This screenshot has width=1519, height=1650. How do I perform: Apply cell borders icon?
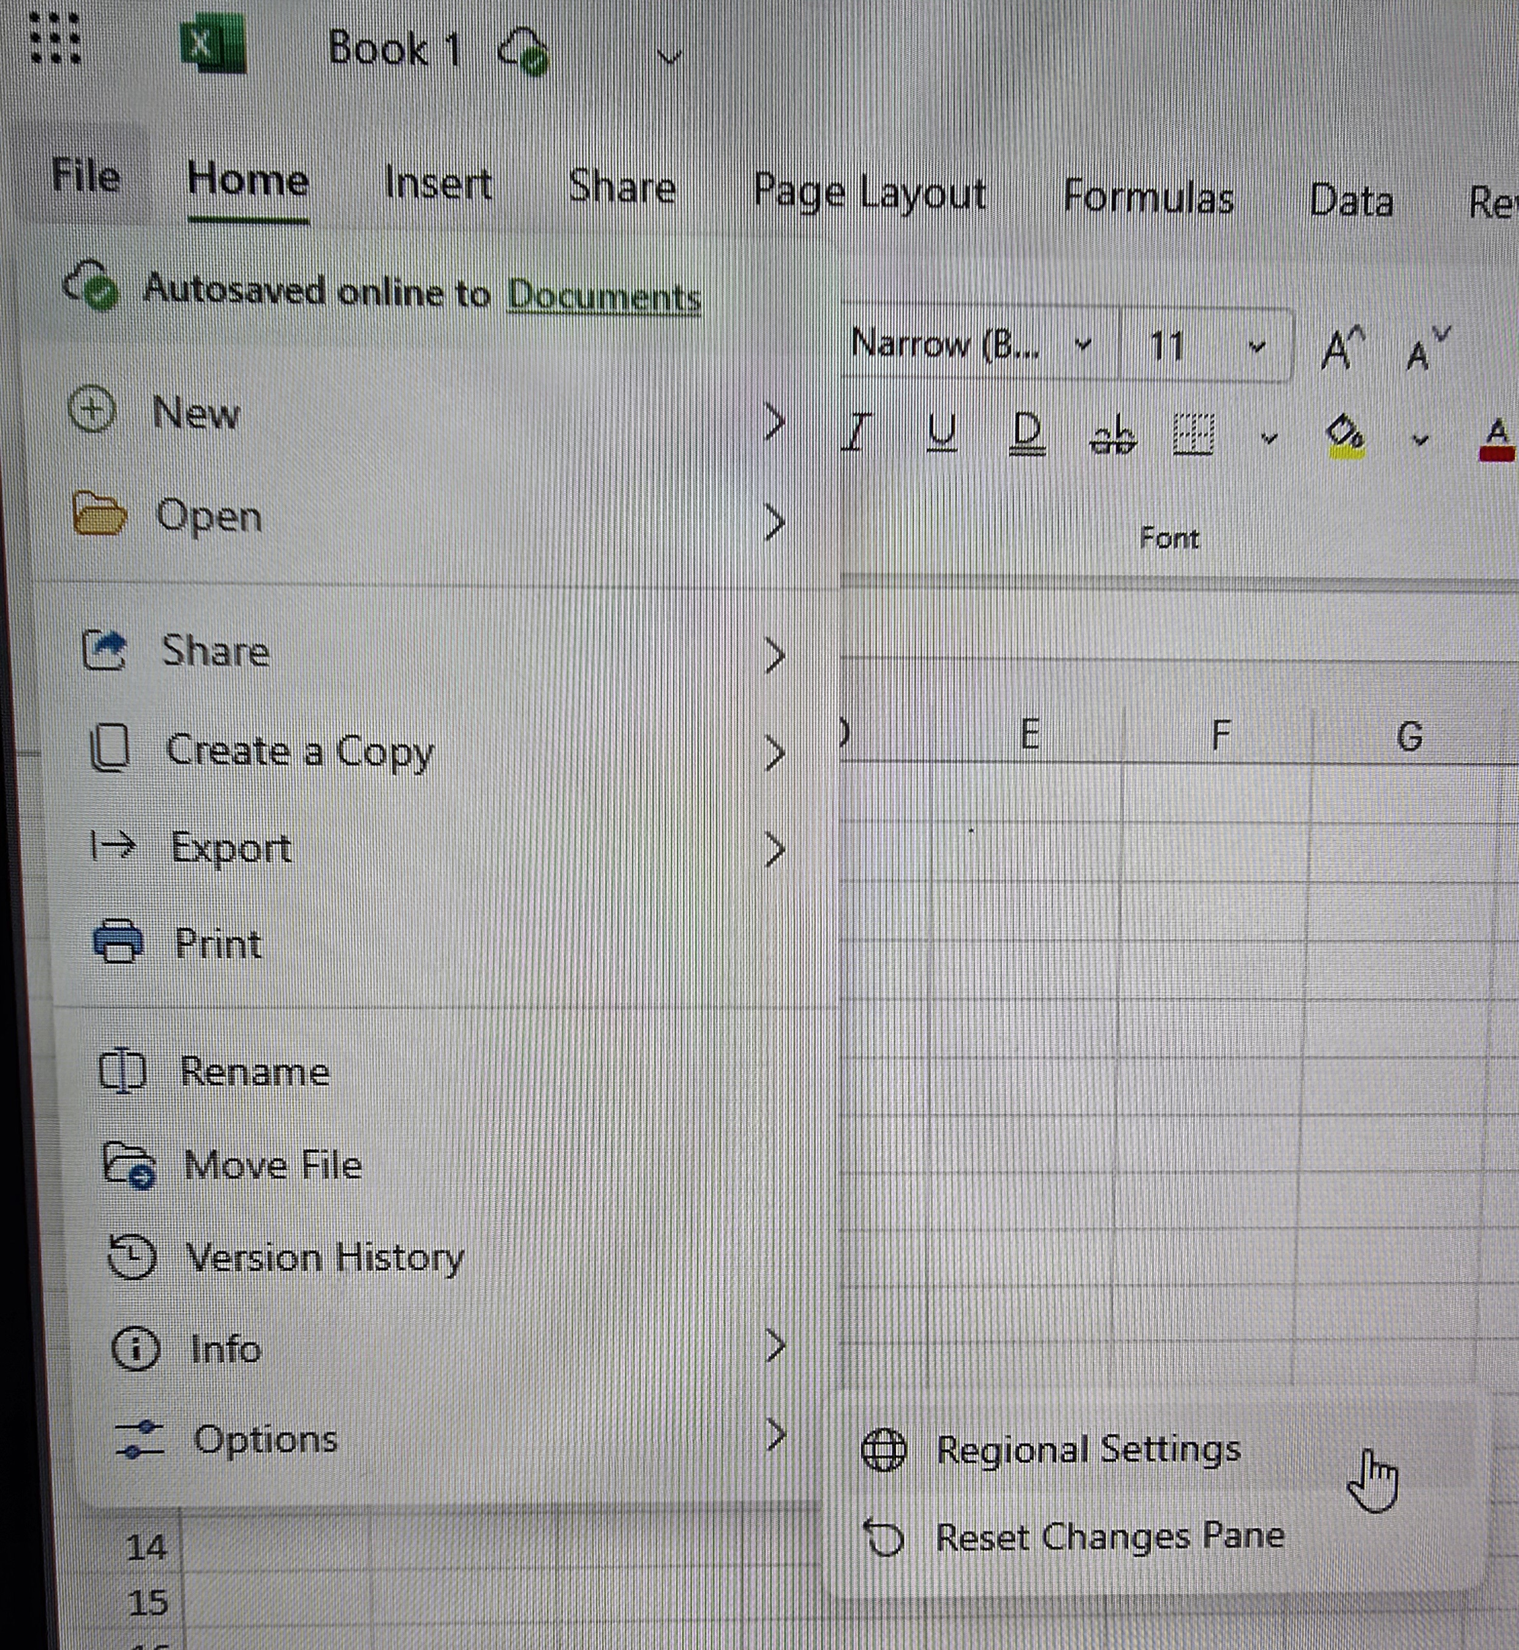(1193, 434)
